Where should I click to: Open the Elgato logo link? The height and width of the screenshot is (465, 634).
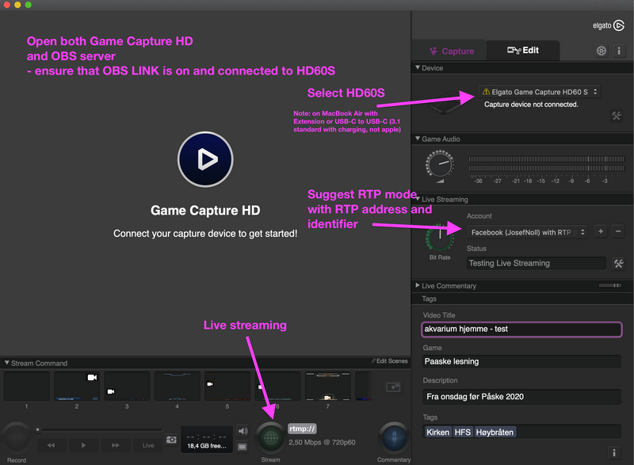point(609,25)
